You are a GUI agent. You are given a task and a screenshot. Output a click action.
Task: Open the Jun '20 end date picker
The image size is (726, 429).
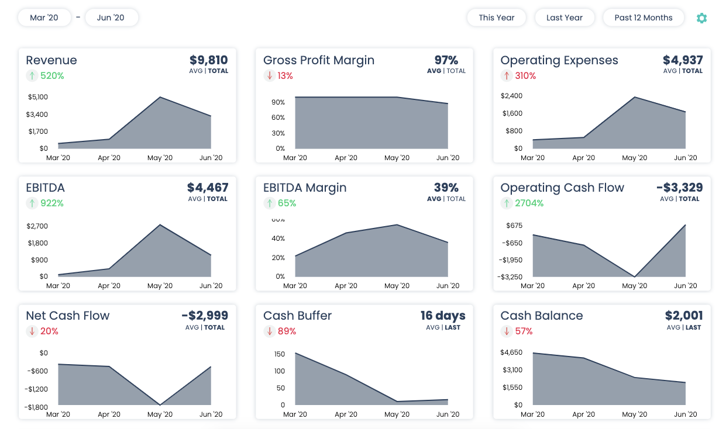point(111,18)
